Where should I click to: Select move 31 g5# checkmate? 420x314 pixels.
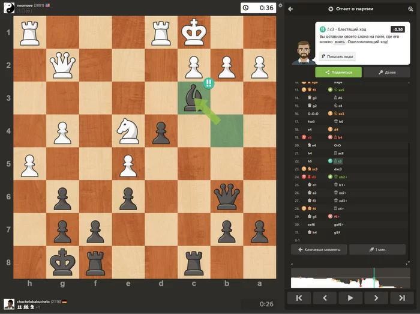pyautogui.click(x=337, y=232)
